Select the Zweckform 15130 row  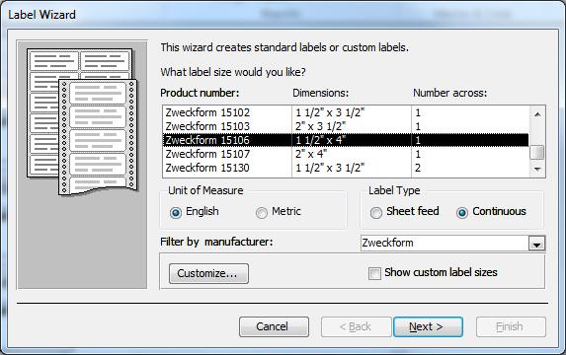point(346,168)
